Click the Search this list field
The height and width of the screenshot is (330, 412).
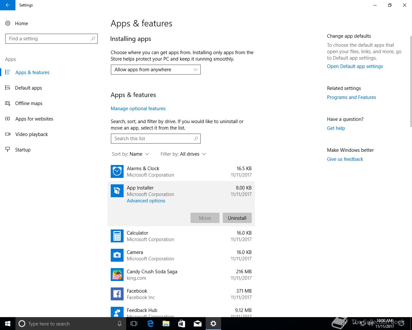pos(156,139)
